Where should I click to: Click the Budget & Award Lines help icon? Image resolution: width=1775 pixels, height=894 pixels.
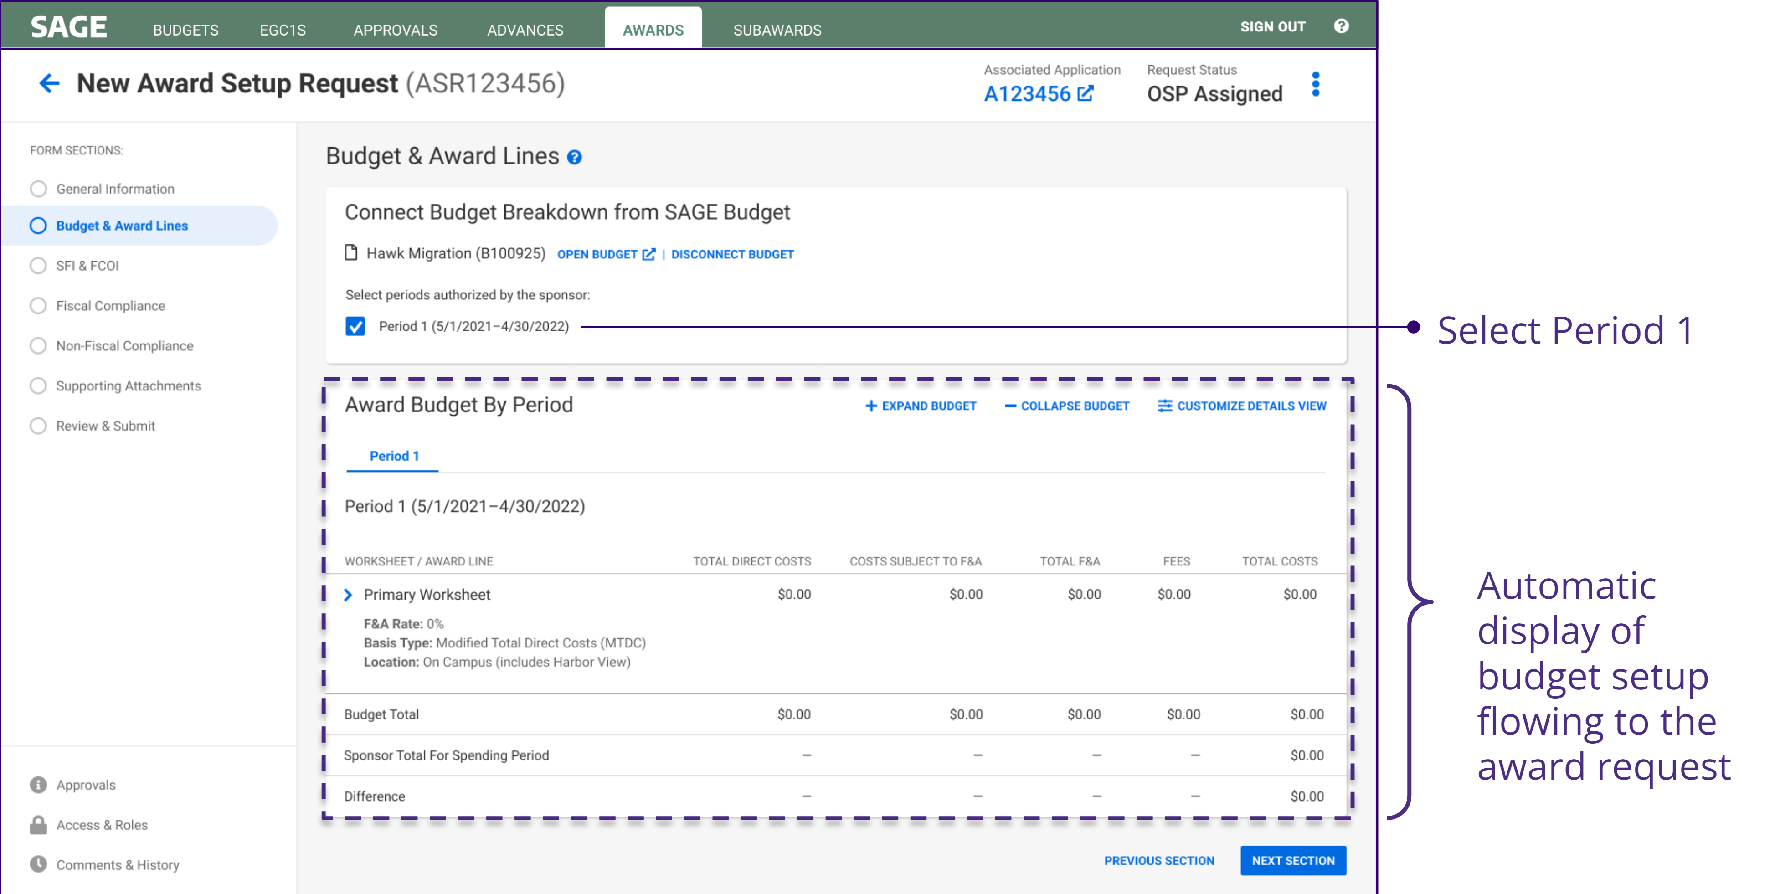point(574,158)
